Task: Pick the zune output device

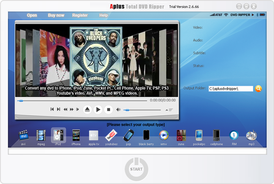Action: (x=181, y=135)
